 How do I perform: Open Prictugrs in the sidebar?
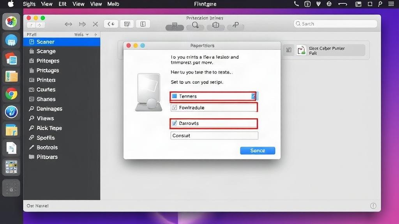coord(62,70)
